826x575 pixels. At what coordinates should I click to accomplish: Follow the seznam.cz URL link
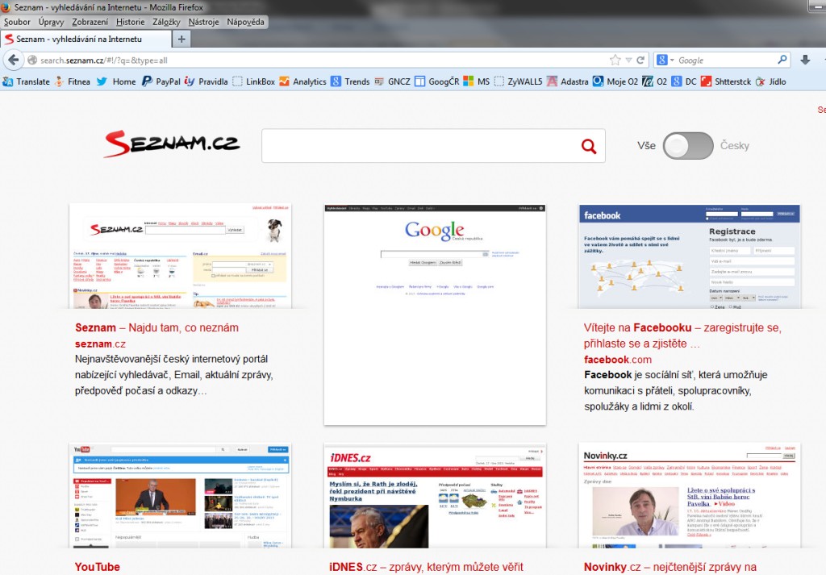pyautogui.click(x=100, y=344)
